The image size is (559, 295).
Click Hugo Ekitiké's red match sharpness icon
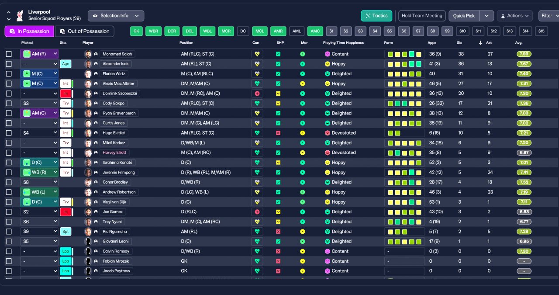click(278, 133)
